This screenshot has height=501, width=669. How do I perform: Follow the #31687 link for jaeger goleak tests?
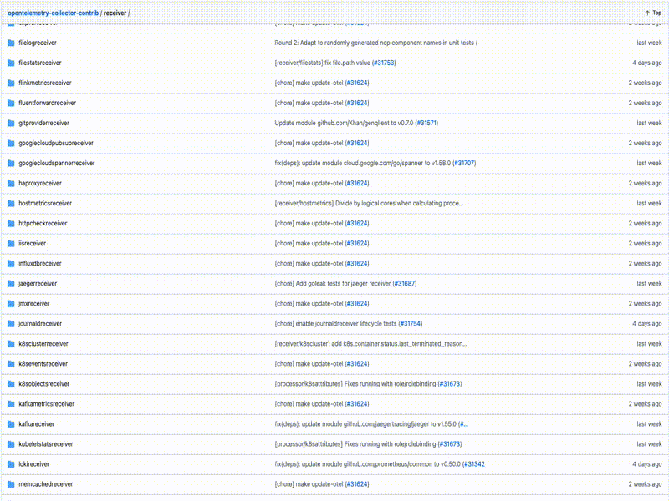(x=404, y=283)
